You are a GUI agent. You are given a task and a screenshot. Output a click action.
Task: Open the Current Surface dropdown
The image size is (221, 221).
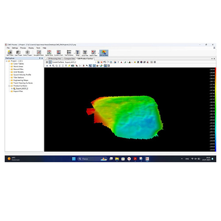(95, 62)
